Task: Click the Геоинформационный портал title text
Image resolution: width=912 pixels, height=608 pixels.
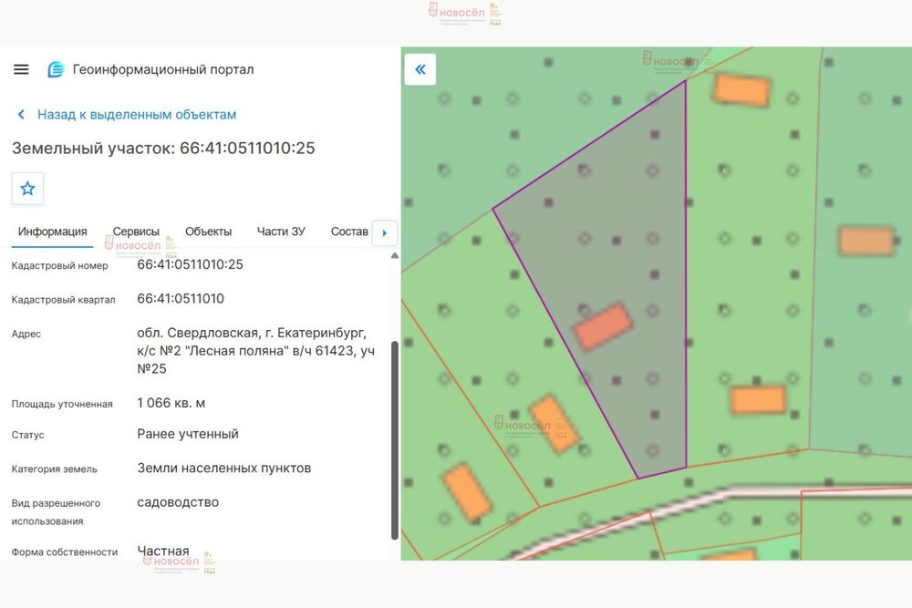Action: pyautogui.click(x=163, y=70)
